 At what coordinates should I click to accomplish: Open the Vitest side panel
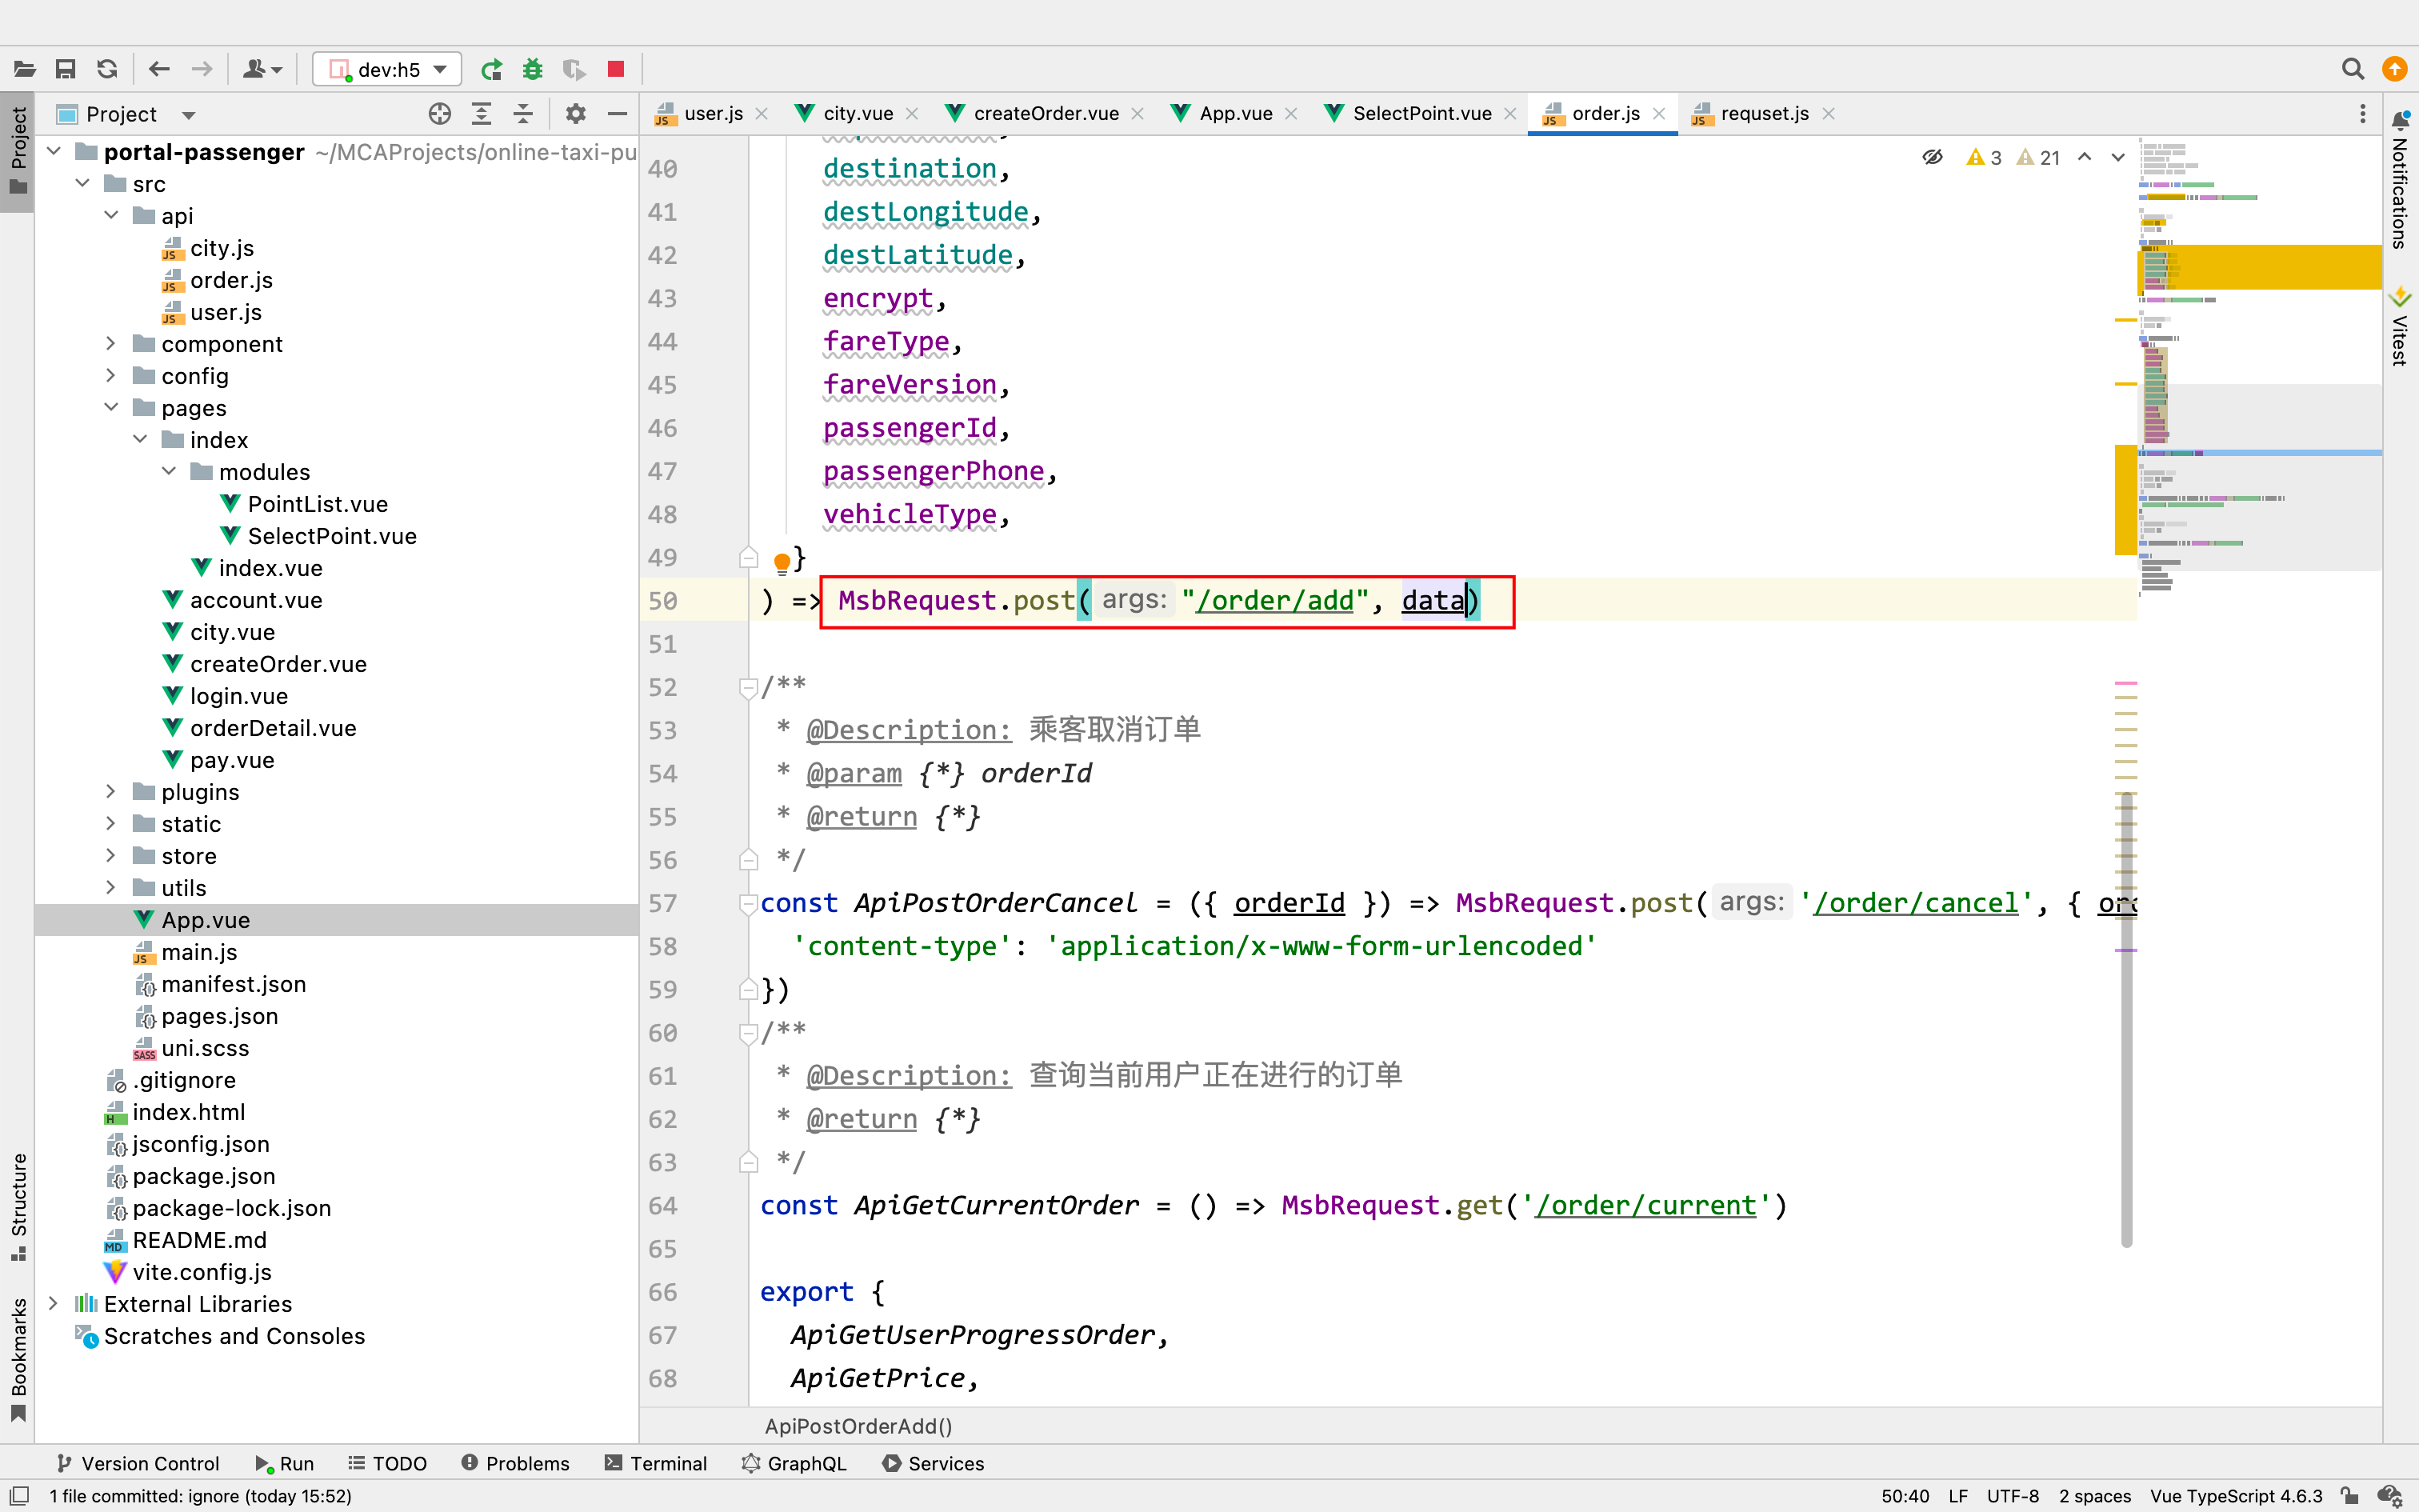click(x=2399, y=327)
